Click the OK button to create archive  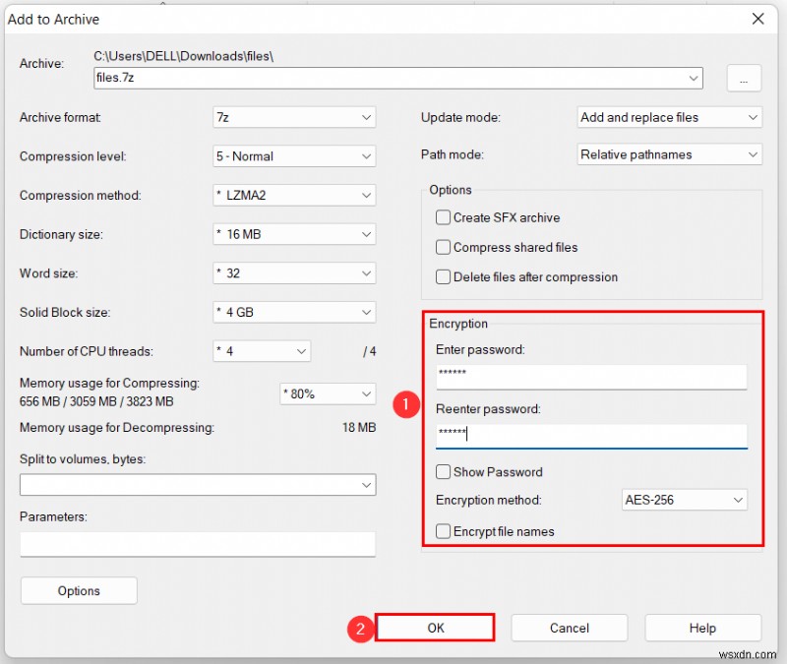[x=436, y=628]
